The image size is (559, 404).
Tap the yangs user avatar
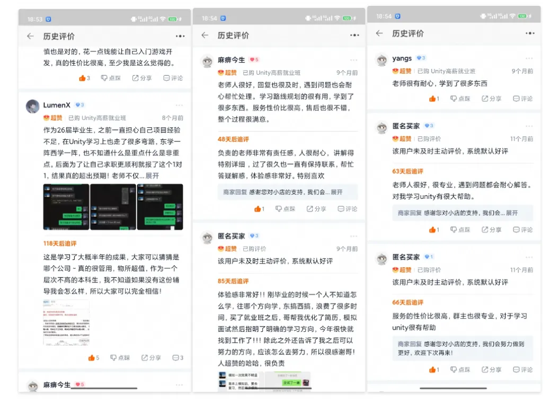pos(382,60)
